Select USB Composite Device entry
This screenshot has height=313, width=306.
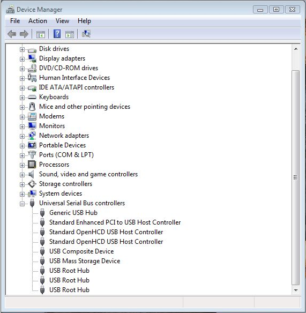81,251
